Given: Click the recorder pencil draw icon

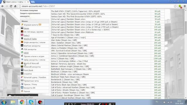Looking at the screenshot, I should point(100,104).
